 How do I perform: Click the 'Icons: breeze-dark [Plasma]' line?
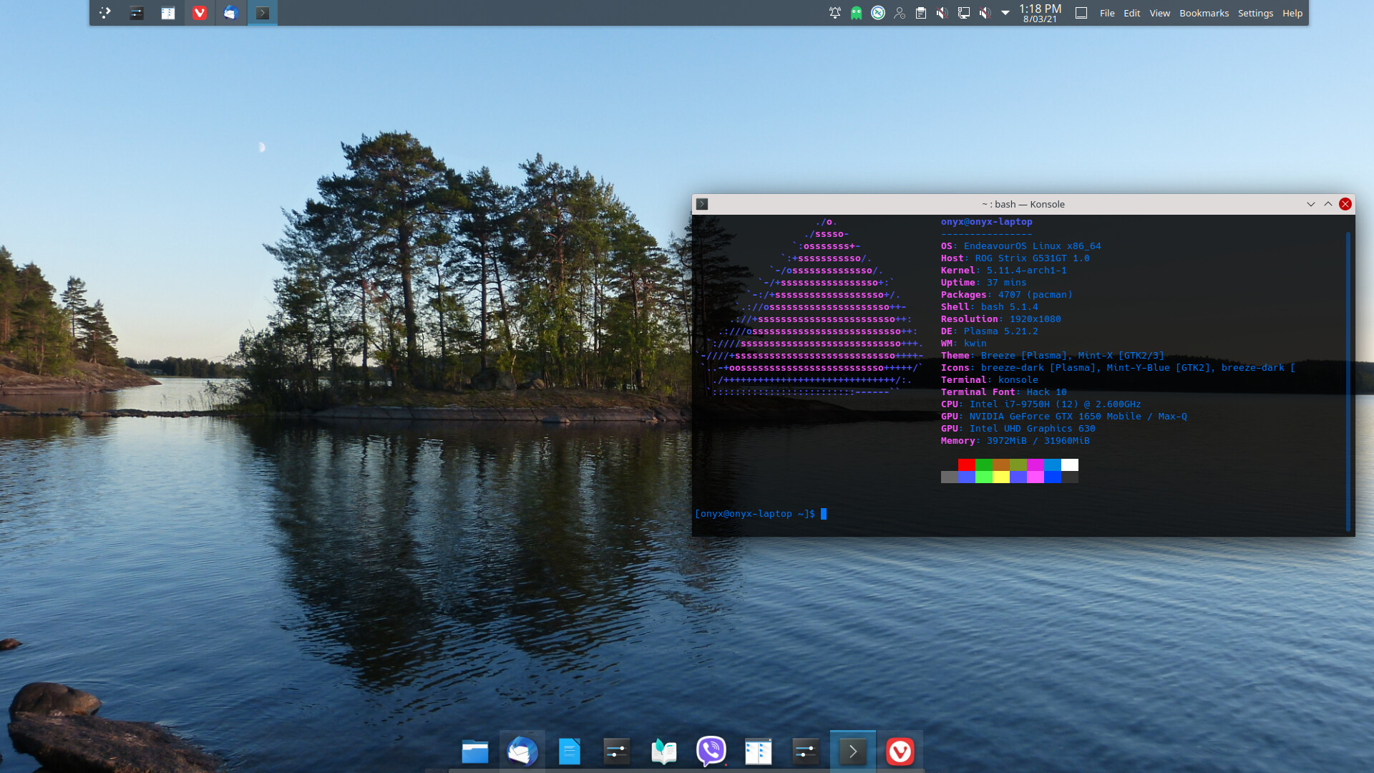(1119, 368)
